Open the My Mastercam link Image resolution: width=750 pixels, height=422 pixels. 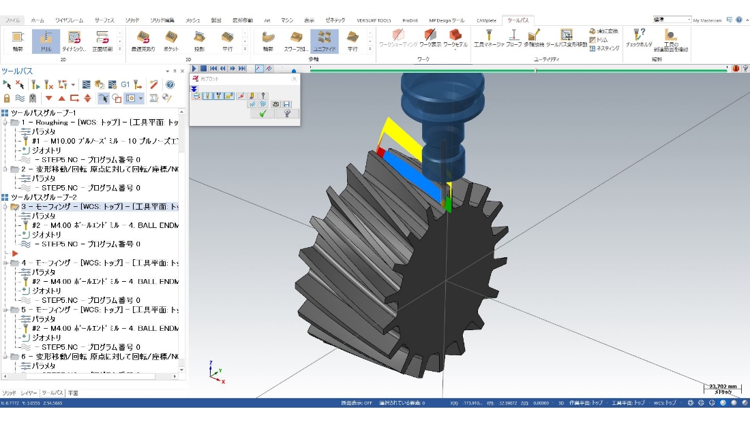pos(708,20)
